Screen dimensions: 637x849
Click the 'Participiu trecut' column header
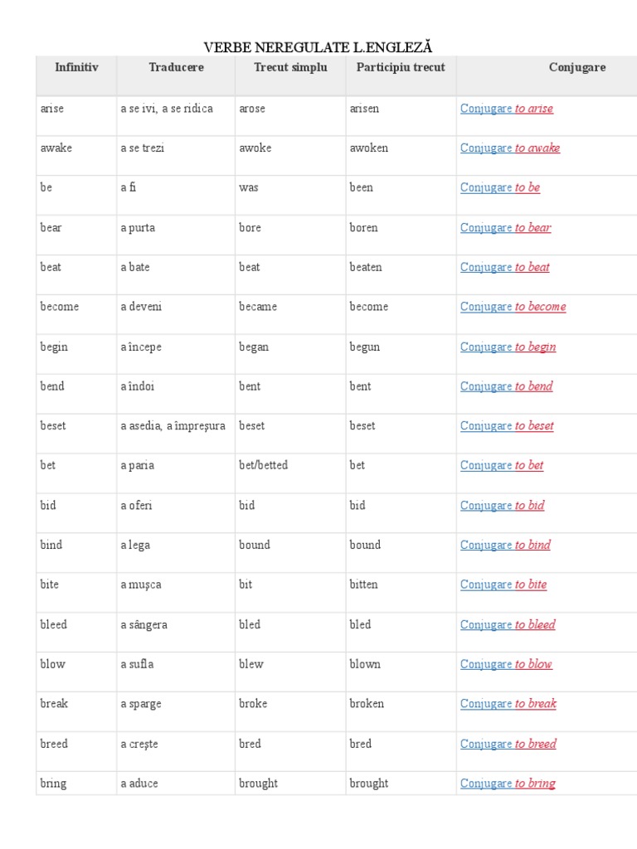click(x=401, y=68)
